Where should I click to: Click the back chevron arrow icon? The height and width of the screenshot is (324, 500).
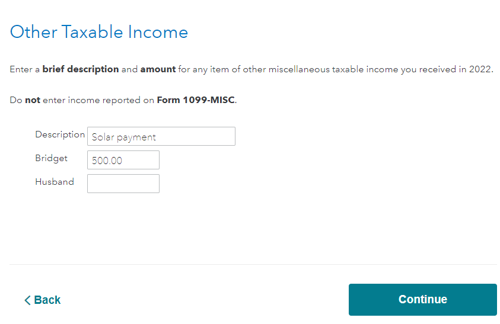coord(27,300)
